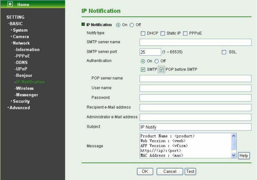The width and height of the screenshot is (257, 180).
Task: Select IP Notification in sidebar
Action: click(30, 82)
